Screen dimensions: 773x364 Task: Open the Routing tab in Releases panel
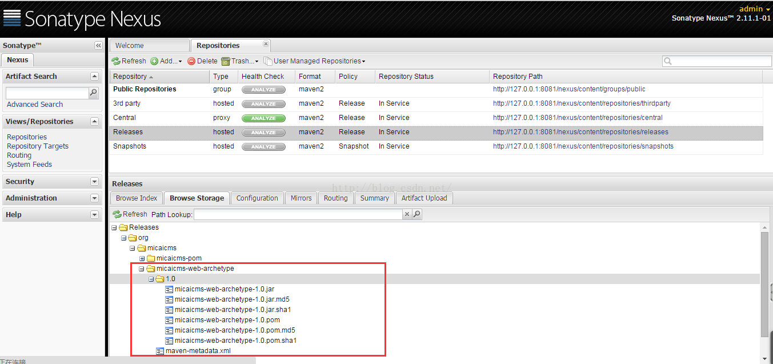click(335, 198)
